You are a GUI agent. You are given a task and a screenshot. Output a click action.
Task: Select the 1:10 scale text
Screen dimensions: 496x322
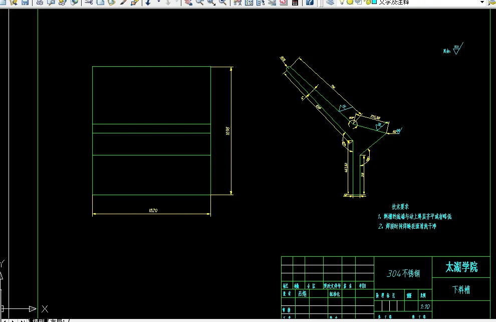coord(425,306)
